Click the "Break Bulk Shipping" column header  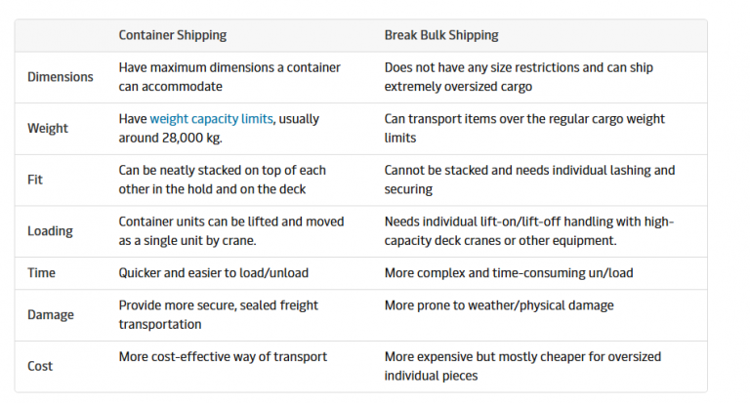pos(440,35)
